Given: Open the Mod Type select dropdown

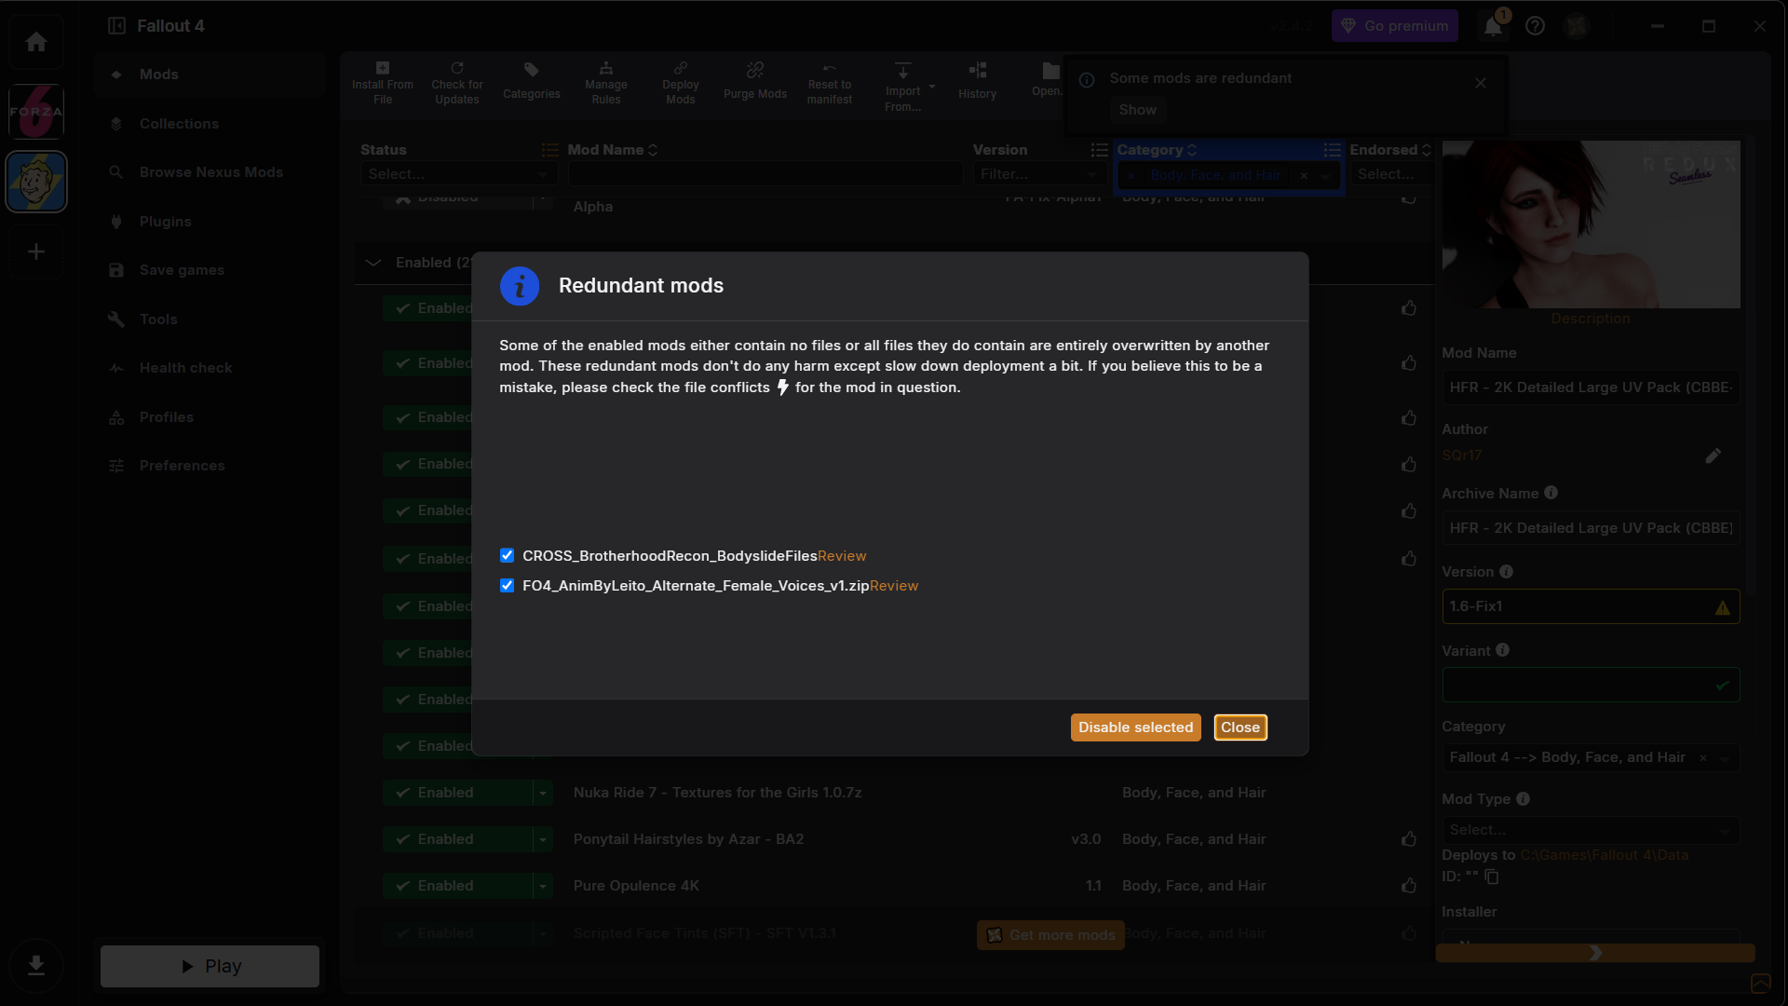Looking at the screenshot, I should pos(1591,830).
